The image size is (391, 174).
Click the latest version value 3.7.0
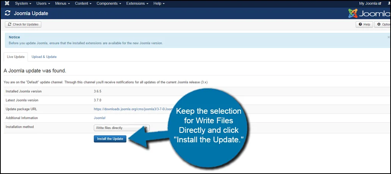pos(97,100)
